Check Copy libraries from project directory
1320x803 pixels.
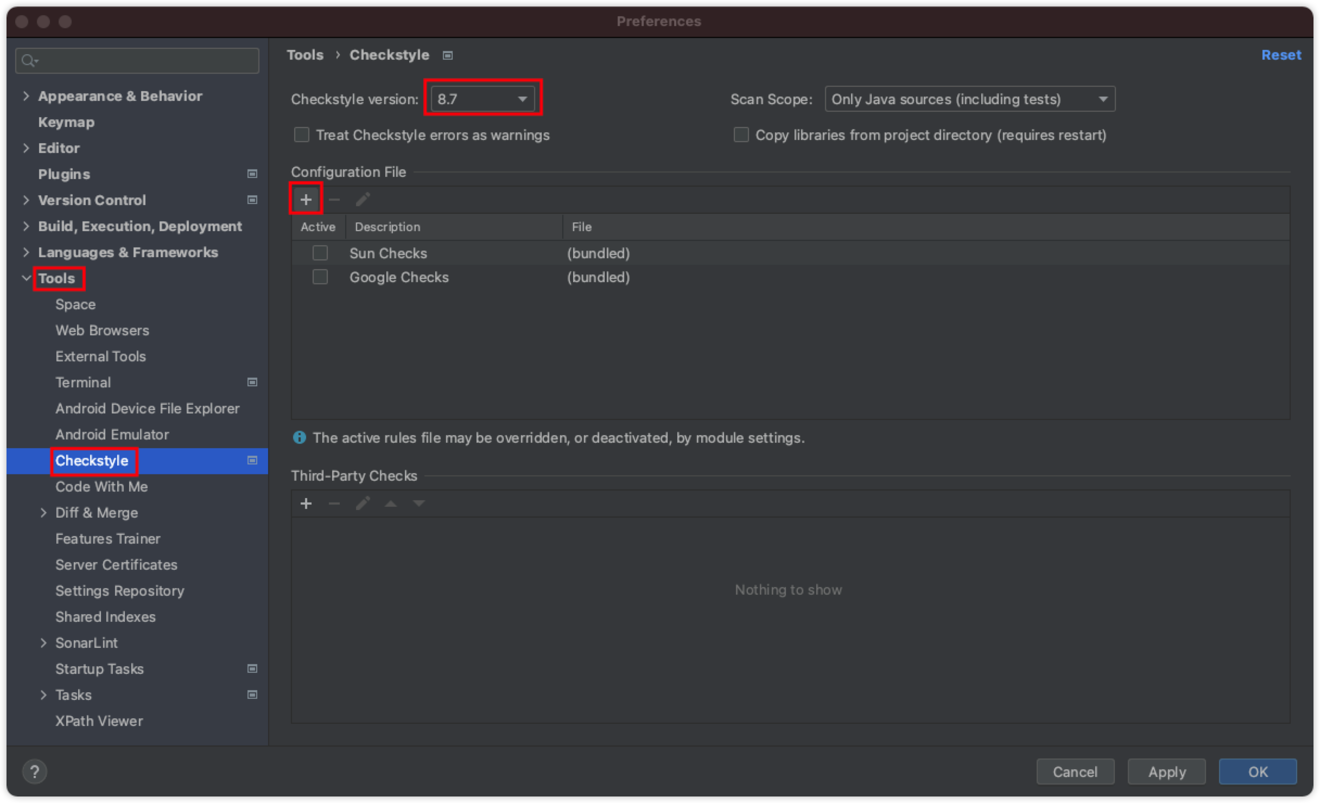(741, 135)
